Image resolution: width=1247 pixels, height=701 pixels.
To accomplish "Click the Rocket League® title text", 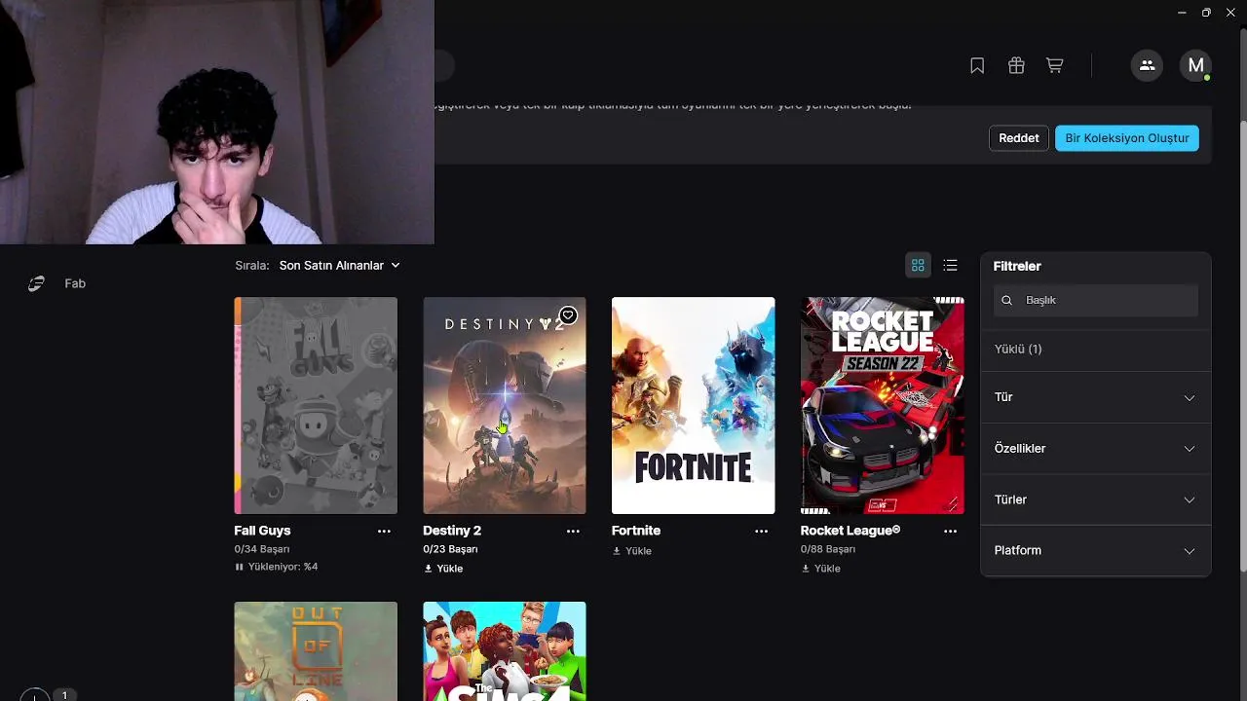I will click(850, 531).
